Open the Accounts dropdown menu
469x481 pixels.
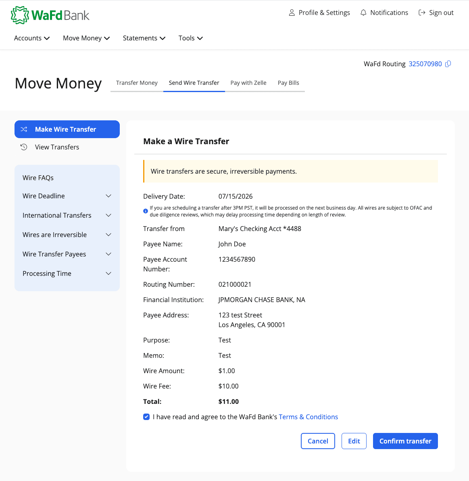pos(32,38)
